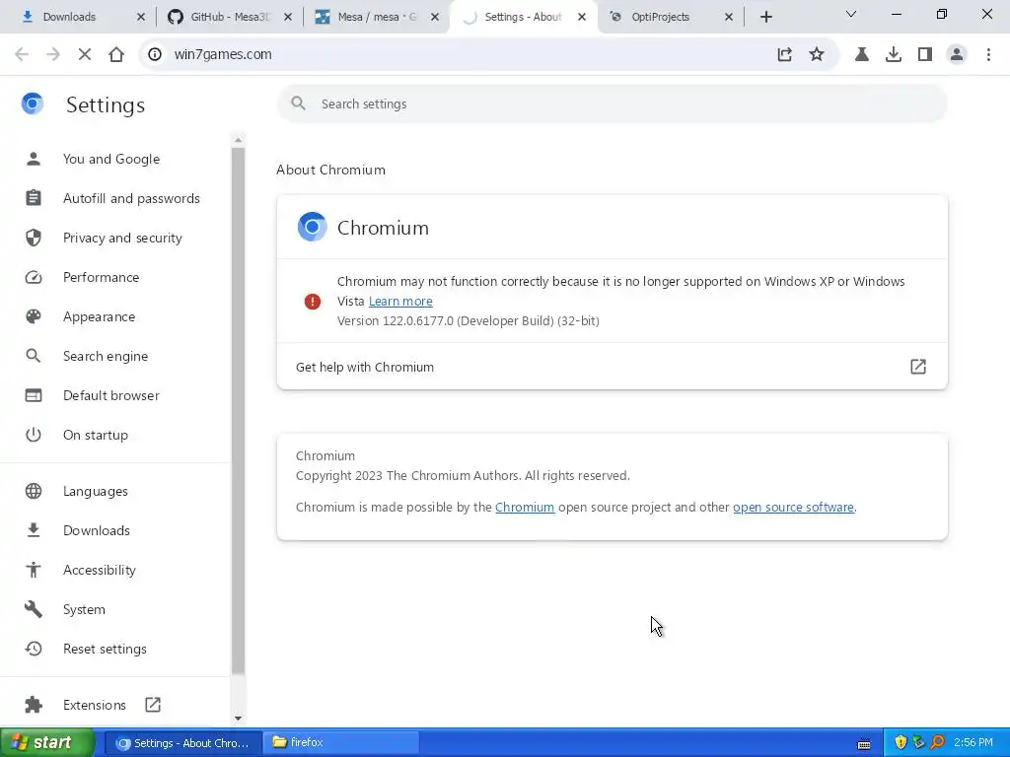The image size is (1010, 757).
Task: Open the profile avatar menu
Action: click(957, 55)
